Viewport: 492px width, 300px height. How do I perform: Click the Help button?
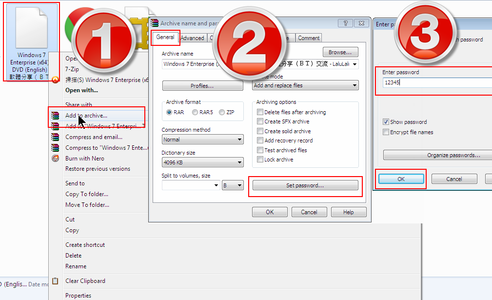pos(349,212)
